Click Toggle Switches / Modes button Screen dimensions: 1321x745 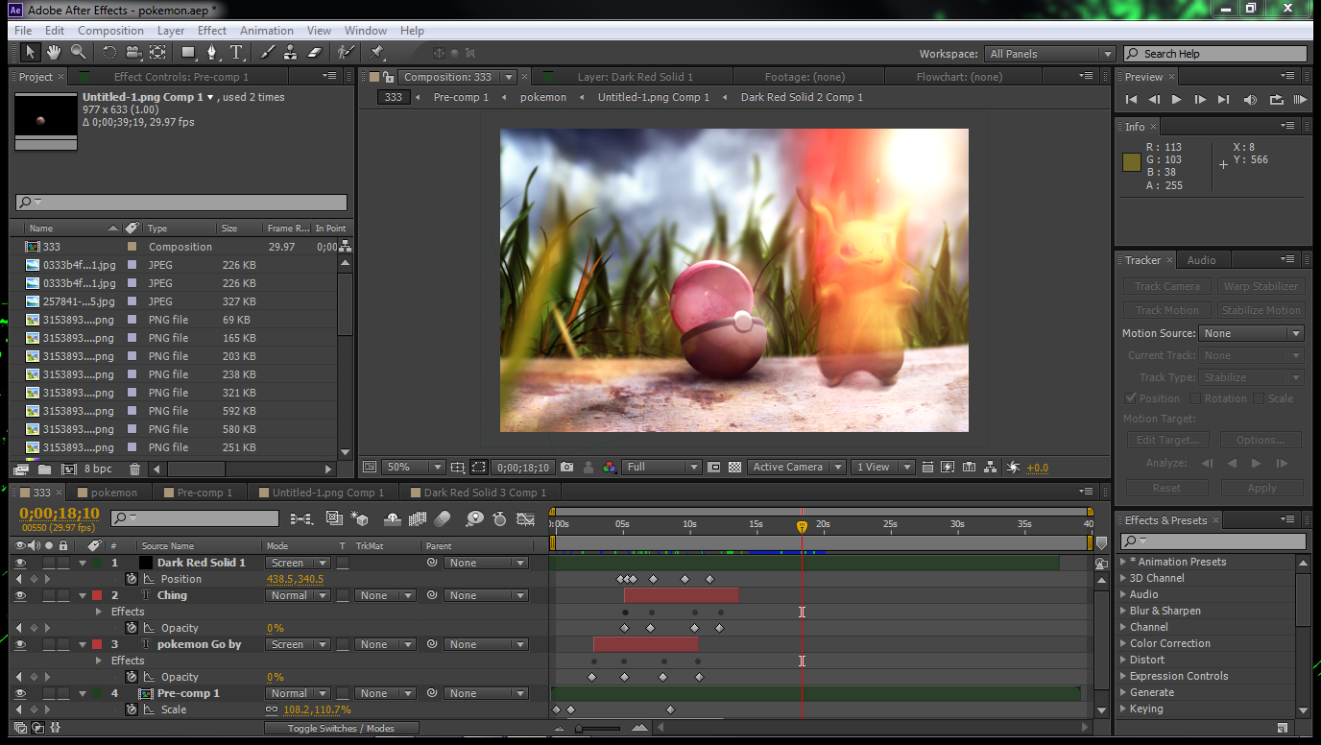pyautogui.click(x=341, y=729)
